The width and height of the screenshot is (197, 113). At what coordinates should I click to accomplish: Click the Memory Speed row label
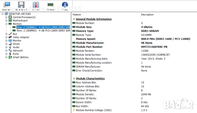(86, 39)
